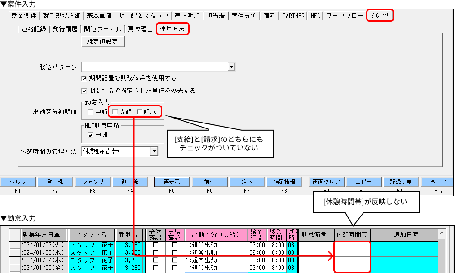Select 運用方法 sub-tab
Viewport: 460px width, 273px height.
[x=172, y=29]
